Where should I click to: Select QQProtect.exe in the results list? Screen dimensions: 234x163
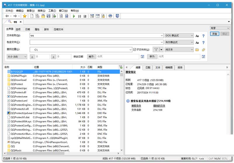[x=19, y=97]
